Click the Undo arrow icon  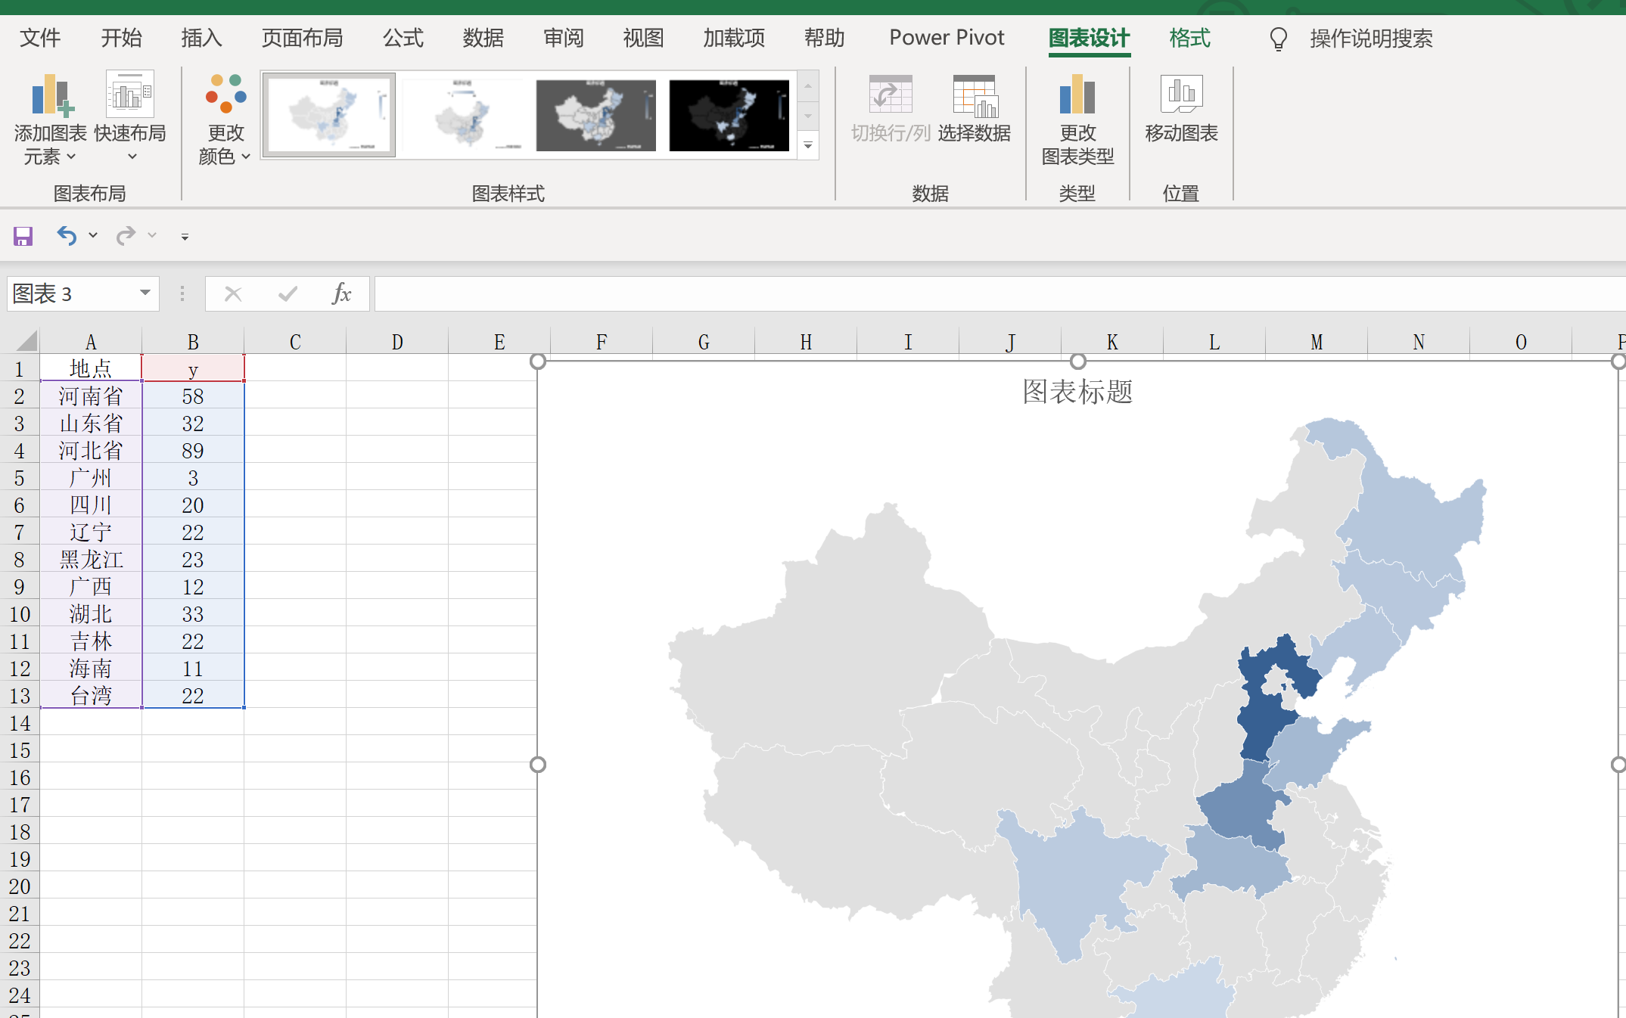pyautogui.click(x=67, y=236)
